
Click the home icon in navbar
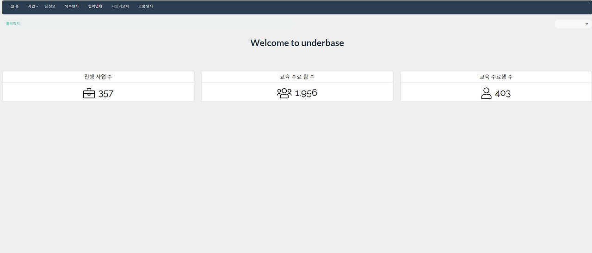tap(12, 6)
